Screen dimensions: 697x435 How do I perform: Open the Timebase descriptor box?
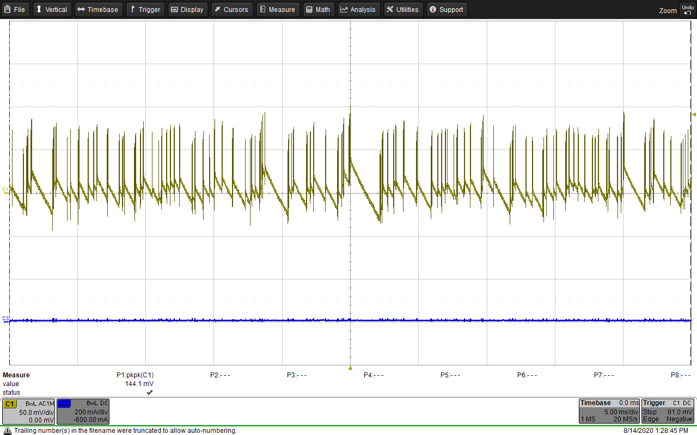click(x=609, y=412)
